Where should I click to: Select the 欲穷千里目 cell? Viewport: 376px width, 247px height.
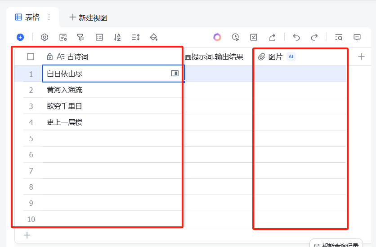click(112, 106)
